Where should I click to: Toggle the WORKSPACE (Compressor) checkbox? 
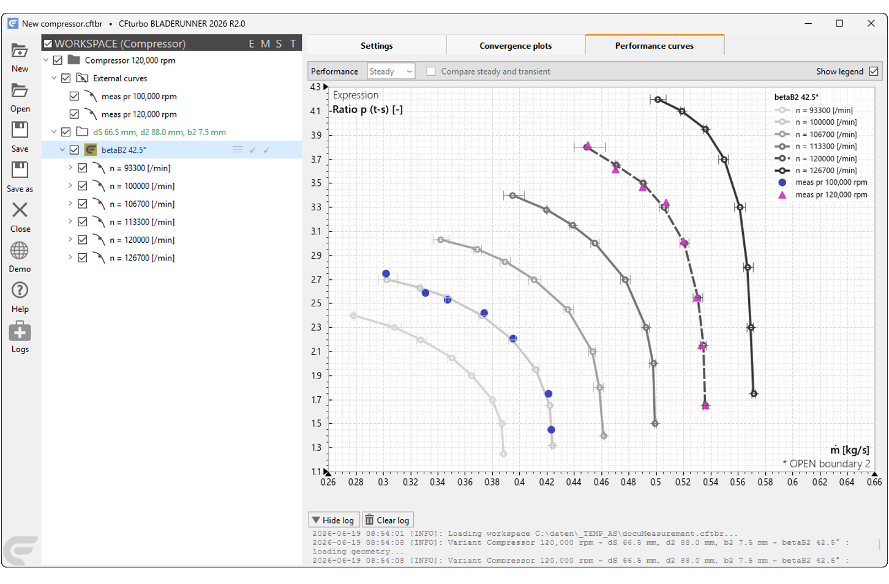(x=48, y=43)
